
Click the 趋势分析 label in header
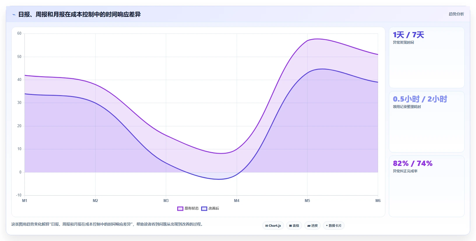456,14
